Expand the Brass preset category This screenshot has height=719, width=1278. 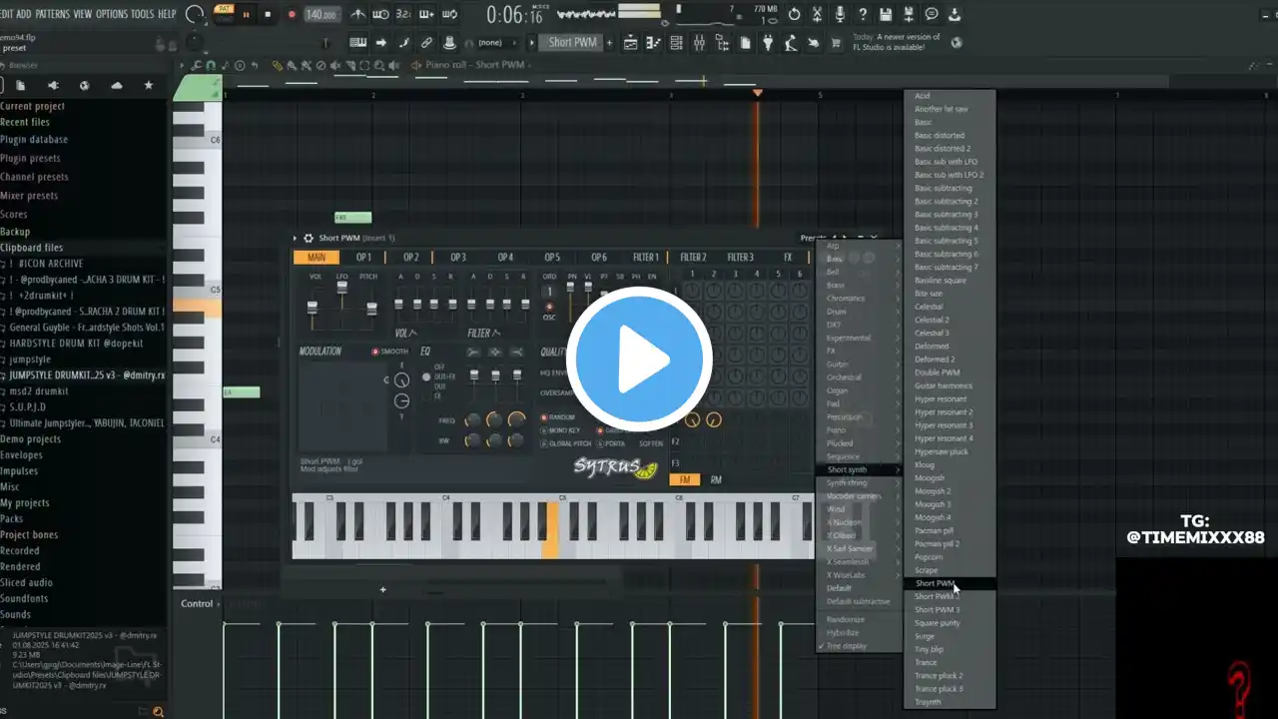coord(858,285)
